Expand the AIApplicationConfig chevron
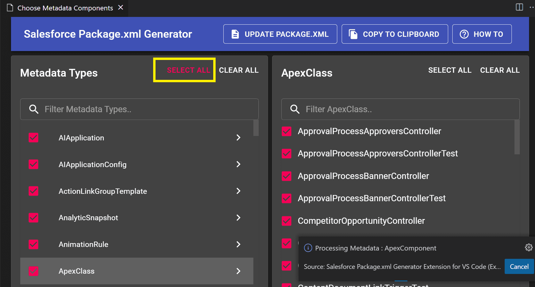This screenshot has width=535, height=287. click(x=238, y=164)
